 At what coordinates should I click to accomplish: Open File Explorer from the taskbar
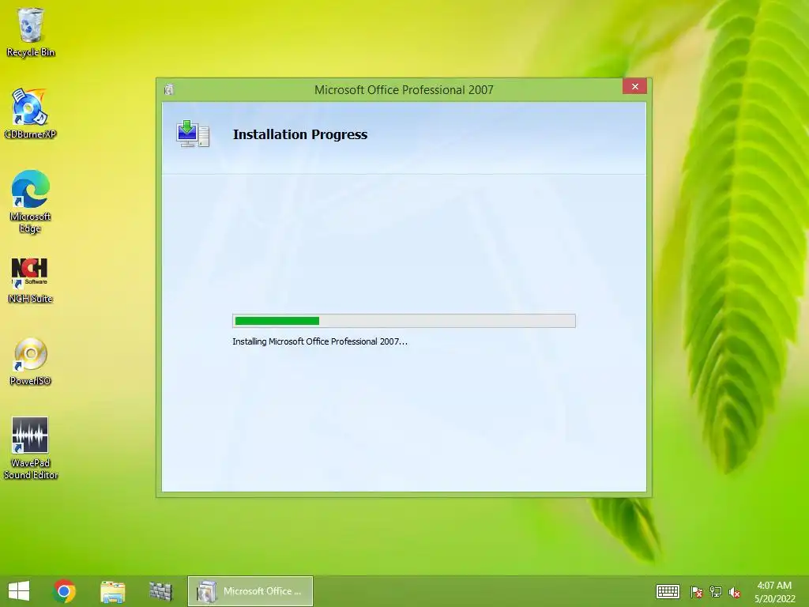pyautogui.click(x=112, y=591)
